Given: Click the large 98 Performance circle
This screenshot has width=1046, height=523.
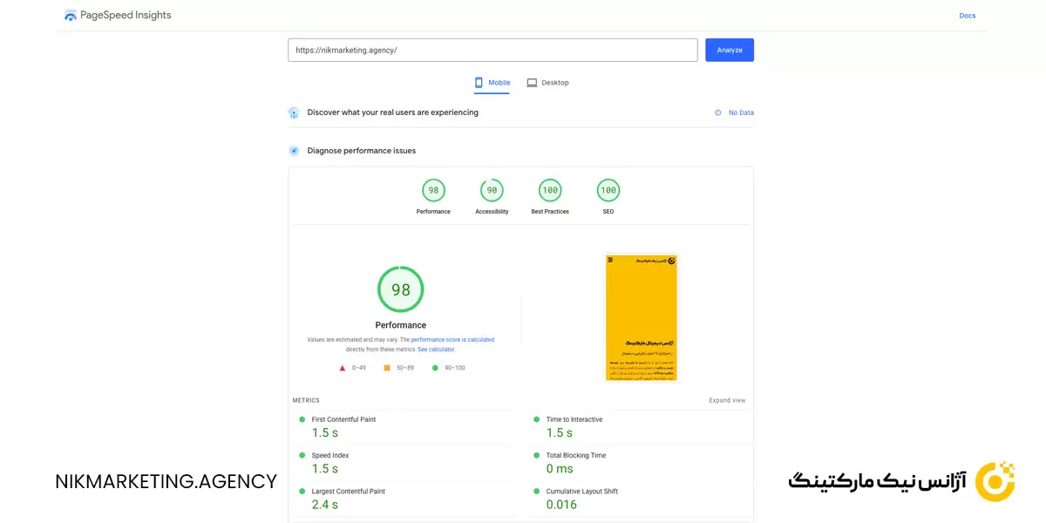Looking at the screenshot, I should point(401,289).
